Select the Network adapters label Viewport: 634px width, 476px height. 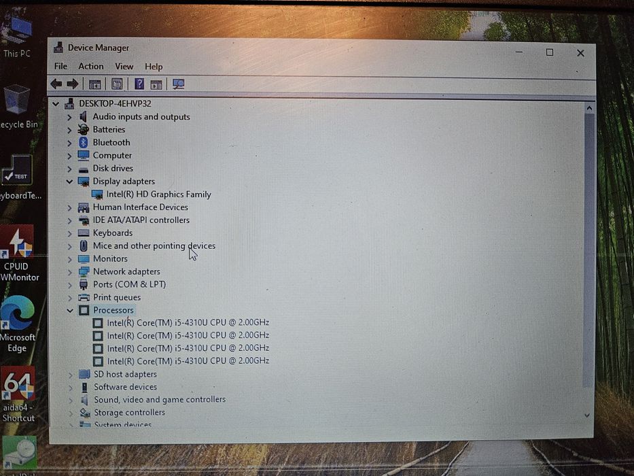[126, 271]
